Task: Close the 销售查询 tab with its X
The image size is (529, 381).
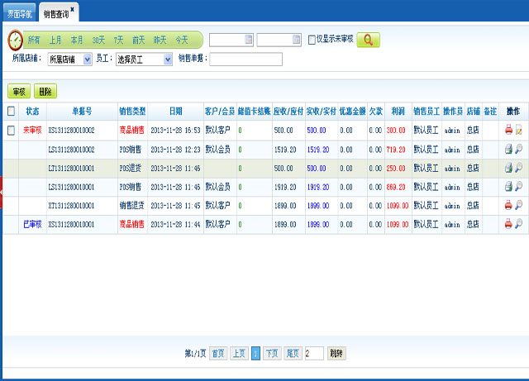Action: tap(73, 9)
